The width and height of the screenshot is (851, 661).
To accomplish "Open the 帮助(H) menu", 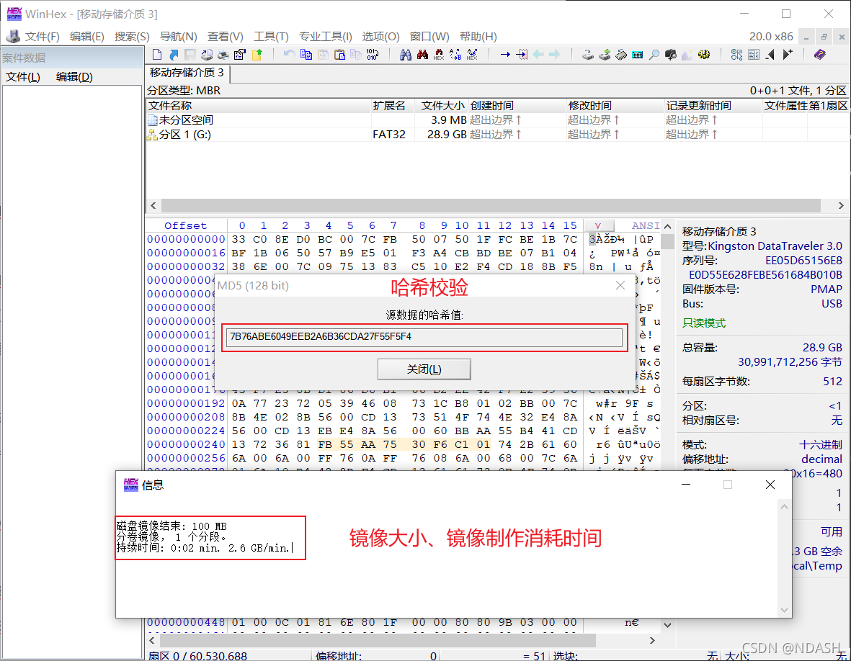I will [x=478, y=36].
